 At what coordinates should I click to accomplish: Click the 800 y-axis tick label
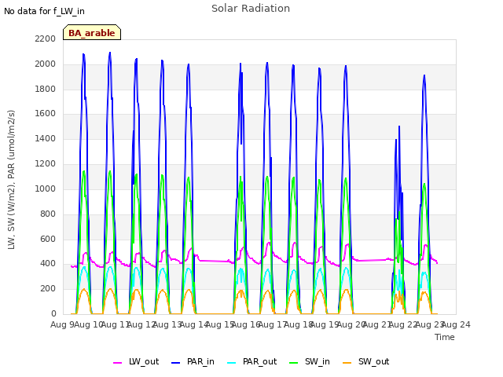48,214
